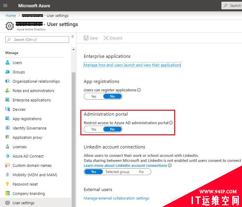This screenshot has width=242, height=207.
Task: Click the Licenses icon
Action: point(7,147)
